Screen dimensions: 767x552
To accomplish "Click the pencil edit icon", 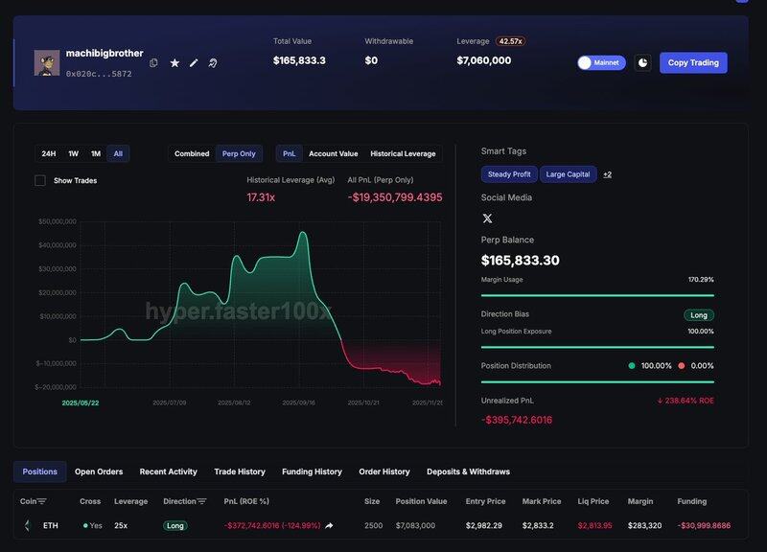I will point(194,63).
